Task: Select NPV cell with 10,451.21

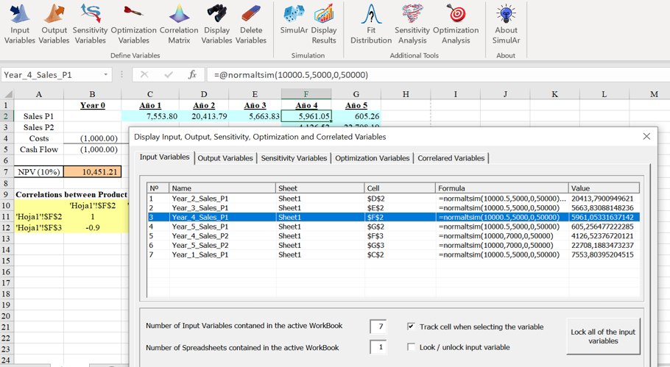Action: [92, 171]
